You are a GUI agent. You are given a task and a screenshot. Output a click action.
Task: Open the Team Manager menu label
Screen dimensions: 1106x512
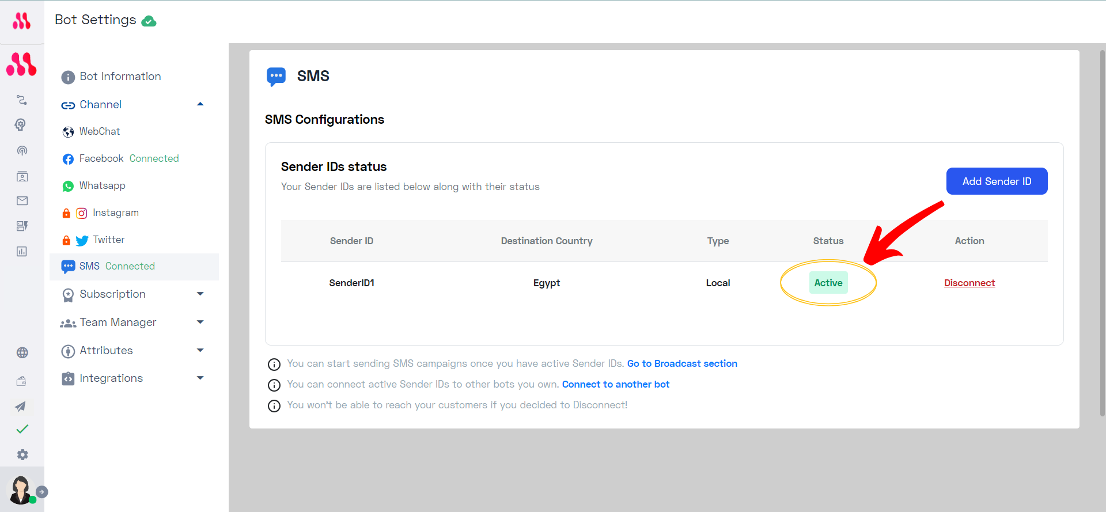(118, 322)
